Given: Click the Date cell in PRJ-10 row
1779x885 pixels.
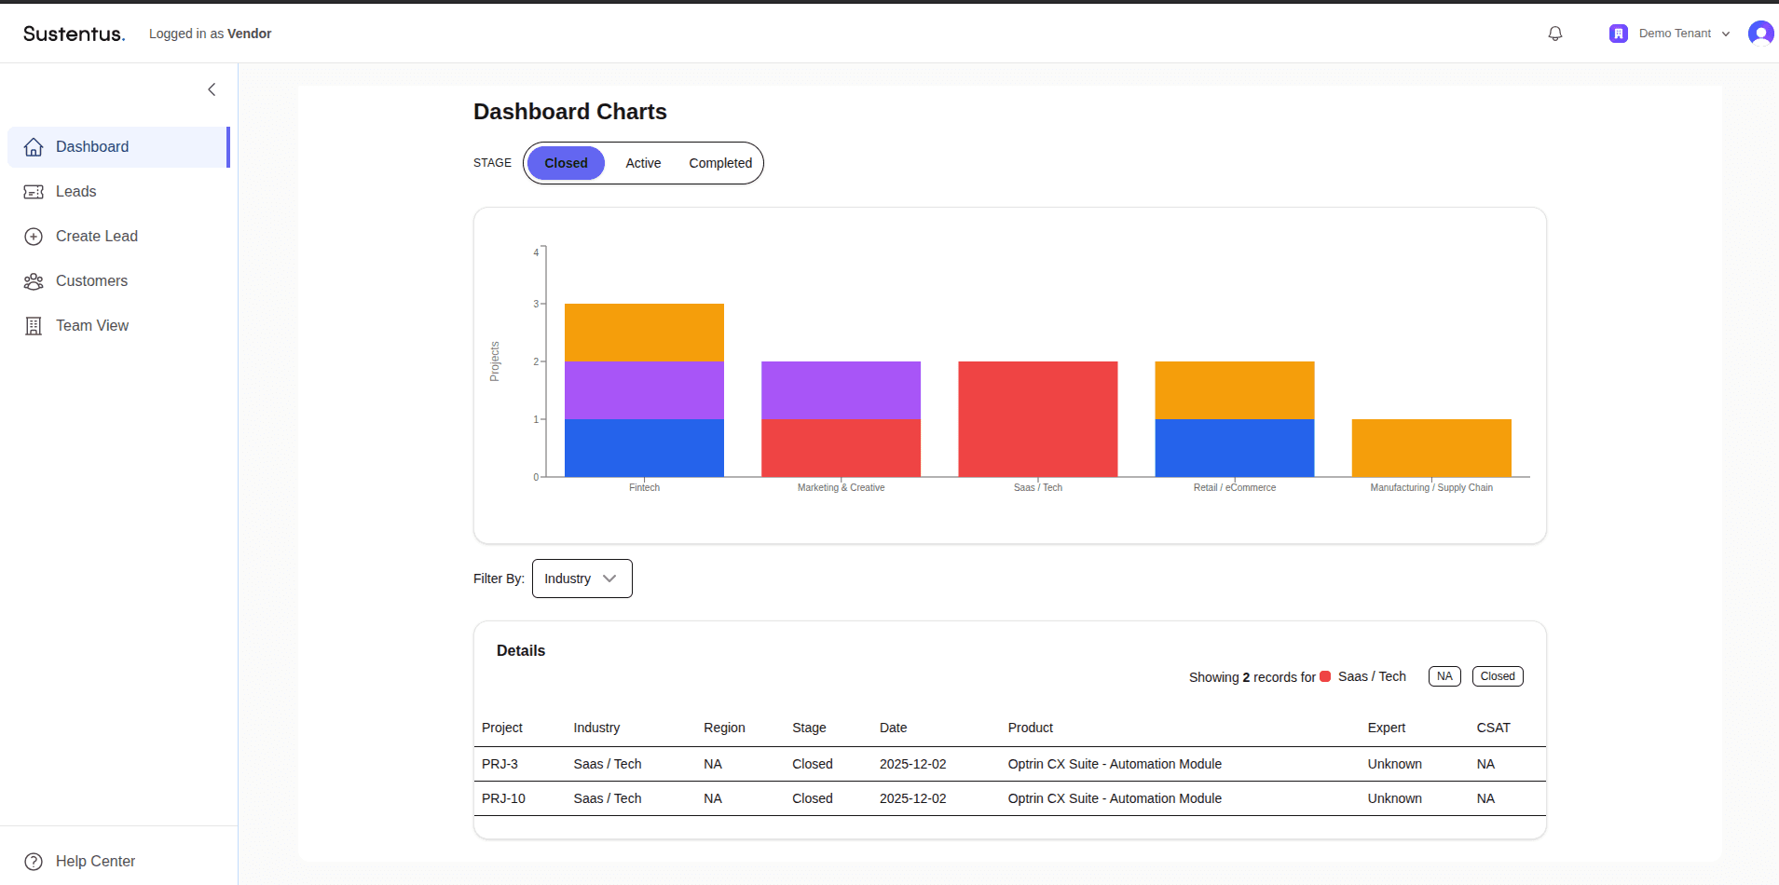Looking at the screenshot, I should 912,798.
